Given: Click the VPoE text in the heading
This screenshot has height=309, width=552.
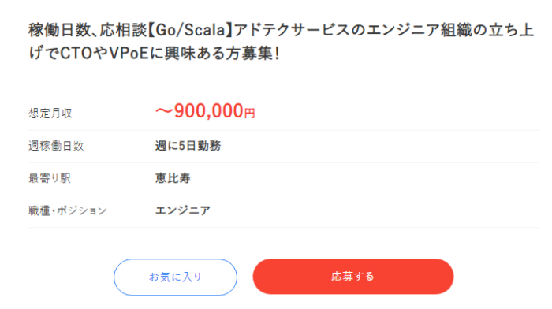Looking at the screenshot, I should [129, 54].
